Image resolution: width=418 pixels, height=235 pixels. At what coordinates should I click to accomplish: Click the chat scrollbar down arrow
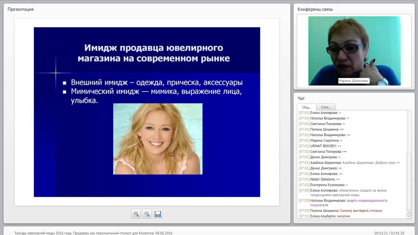(x=409, y=216)
